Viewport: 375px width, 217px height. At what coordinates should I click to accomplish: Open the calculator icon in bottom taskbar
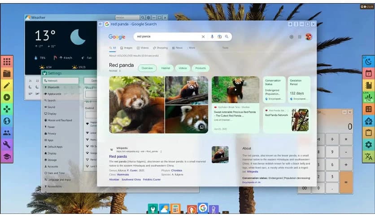pyautogui.click(x=175, y=209)
